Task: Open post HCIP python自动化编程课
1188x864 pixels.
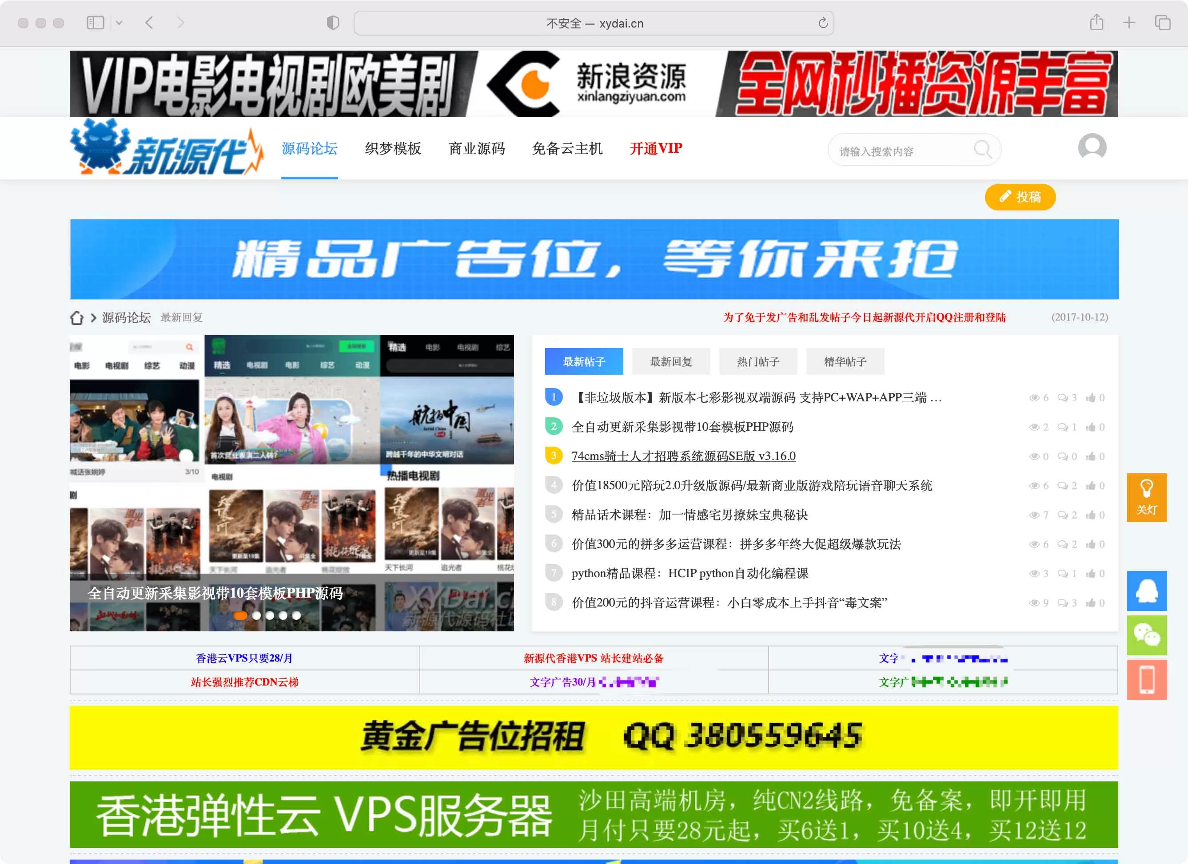Action: click(690, 574)
